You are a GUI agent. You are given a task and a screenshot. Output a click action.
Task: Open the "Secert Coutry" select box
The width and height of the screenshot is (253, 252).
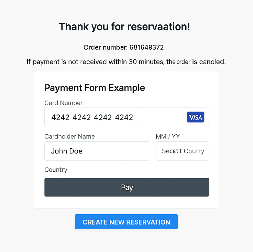pos(183,151)
